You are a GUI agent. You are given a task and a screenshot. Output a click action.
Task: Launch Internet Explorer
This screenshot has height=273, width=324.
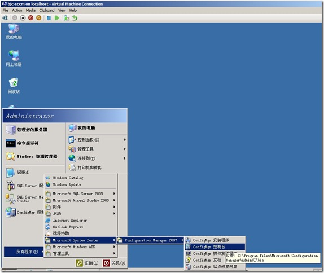(x=81, y=221)
